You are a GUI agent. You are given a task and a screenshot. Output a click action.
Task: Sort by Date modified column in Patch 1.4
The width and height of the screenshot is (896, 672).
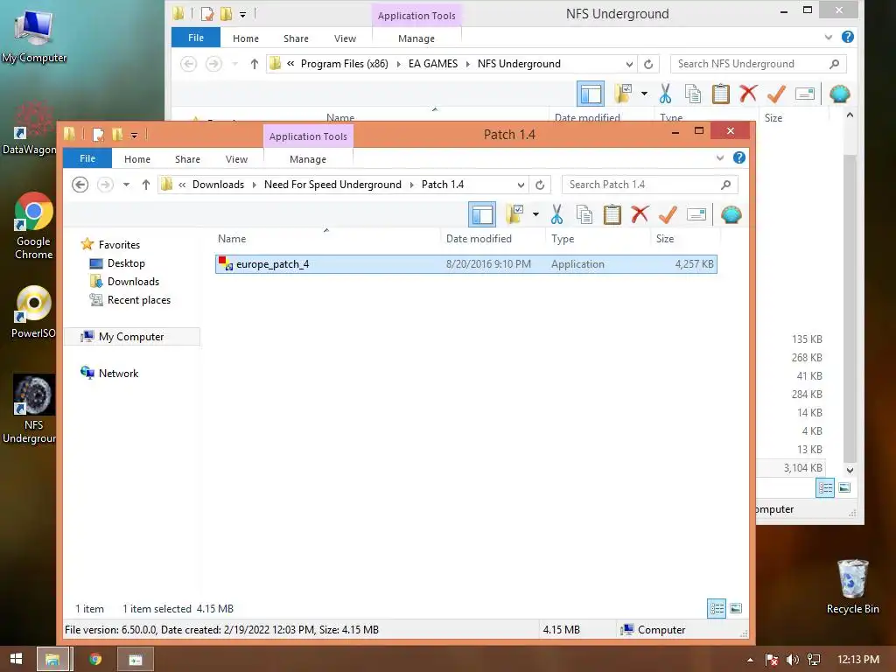point(479,239)
